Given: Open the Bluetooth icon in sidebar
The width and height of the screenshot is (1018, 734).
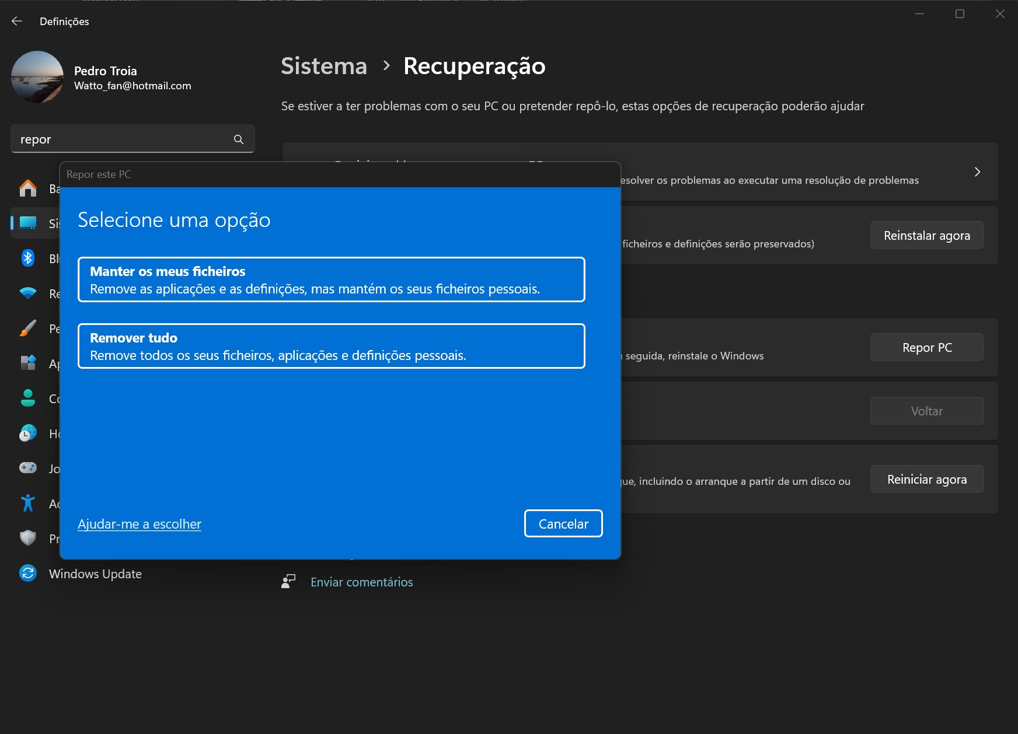Looking at the screenshot, I should [x=27, y=258].
